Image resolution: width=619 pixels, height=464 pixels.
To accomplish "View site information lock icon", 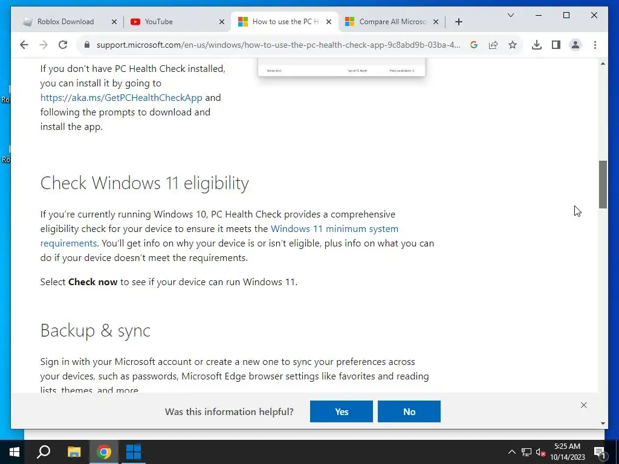I will point(87,45).
